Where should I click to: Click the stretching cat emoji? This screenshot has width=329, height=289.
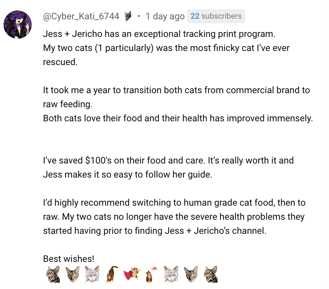112,274
